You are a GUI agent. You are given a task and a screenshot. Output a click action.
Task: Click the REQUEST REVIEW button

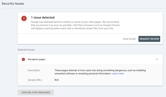click(x=149, y=39)
